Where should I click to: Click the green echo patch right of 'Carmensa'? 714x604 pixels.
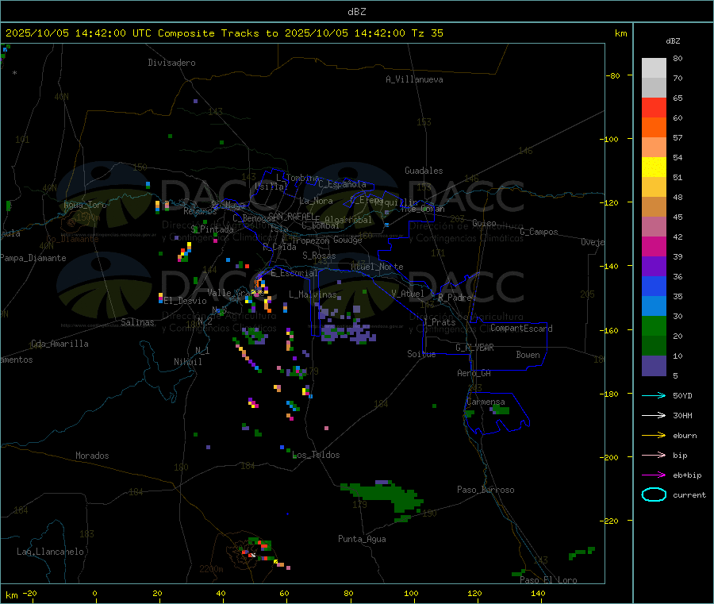click(501, 410)
